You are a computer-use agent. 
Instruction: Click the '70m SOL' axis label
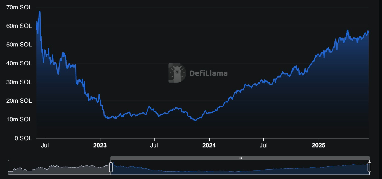19,8
